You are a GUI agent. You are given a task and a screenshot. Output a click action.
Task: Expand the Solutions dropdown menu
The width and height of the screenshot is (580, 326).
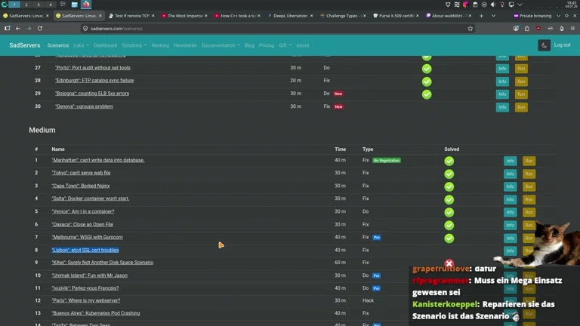(x=134, y=45)
